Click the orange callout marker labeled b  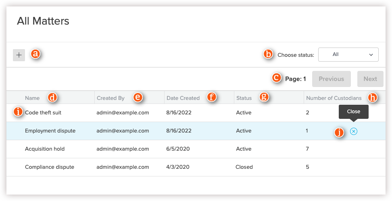pyautogui.click(x=268, y=54)
